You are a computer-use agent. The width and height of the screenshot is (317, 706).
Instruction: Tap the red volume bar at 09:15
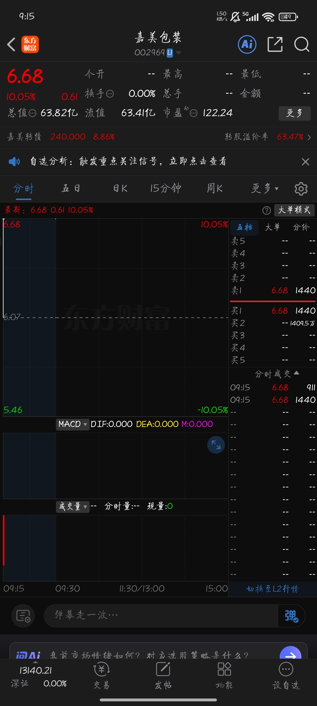pyautogui.click(x=4, y=540)
